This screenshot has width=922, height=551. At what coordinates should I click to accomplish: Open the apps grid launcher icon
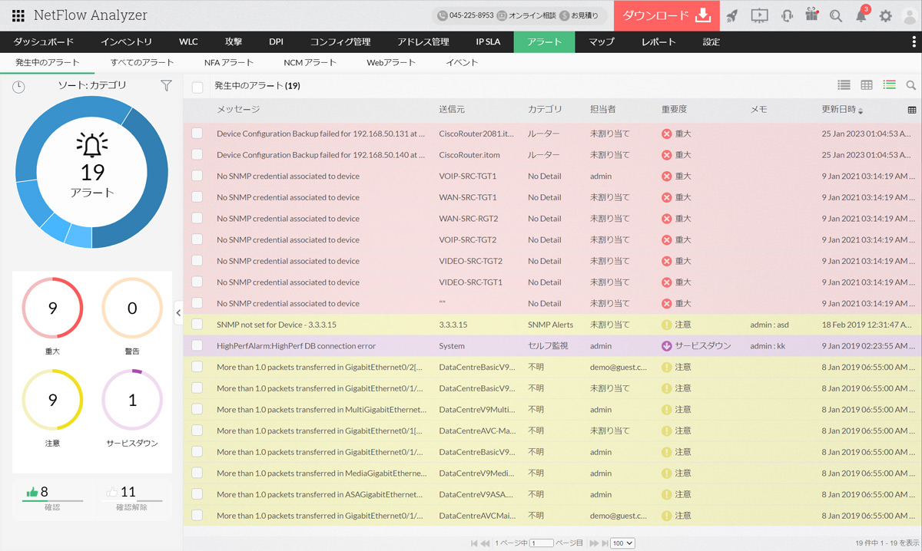tap(18, 16)
